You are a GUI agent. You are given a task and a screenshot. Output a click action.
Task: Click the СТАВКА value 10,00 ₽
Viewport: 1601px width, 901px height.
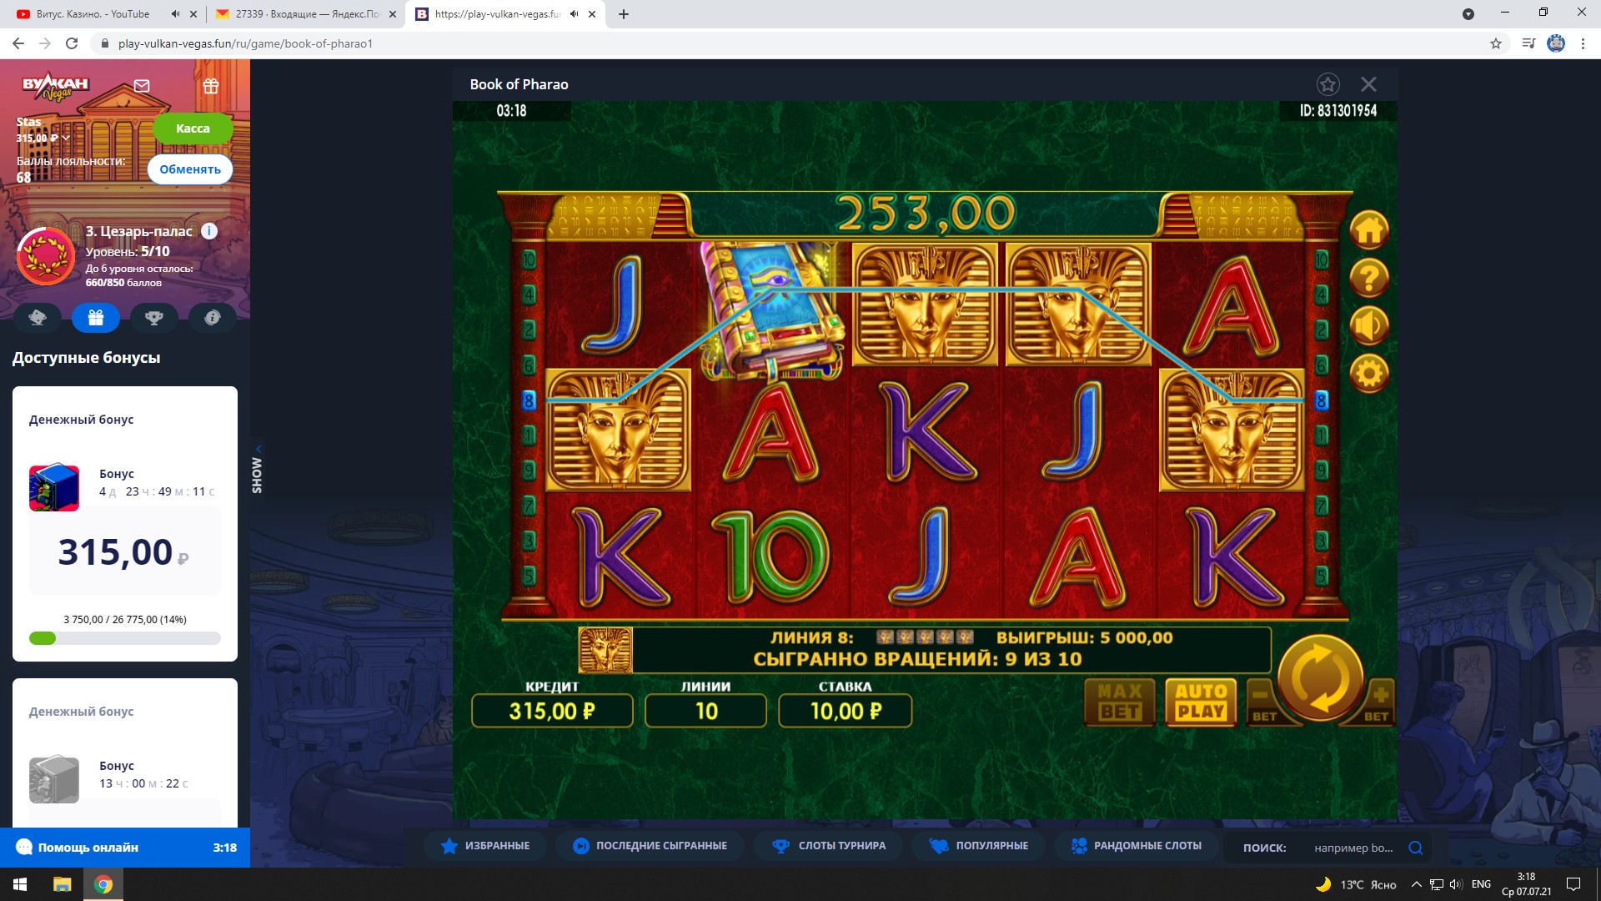(845, 711)
